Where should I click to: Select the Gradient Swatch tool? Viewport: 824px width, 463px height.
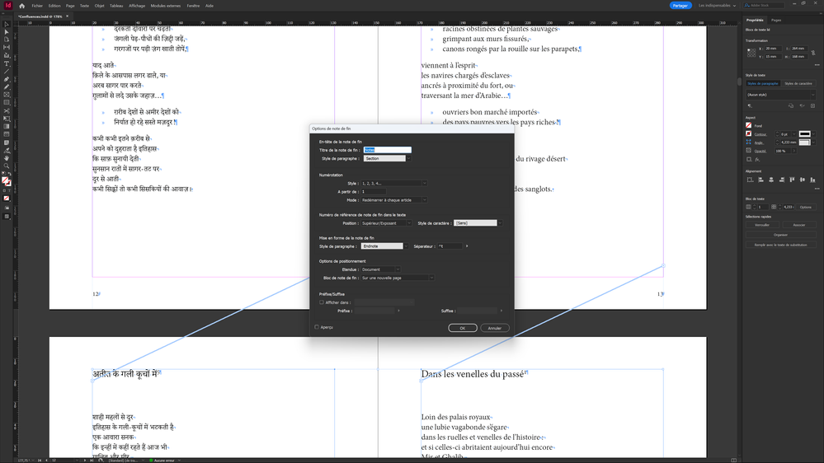tap(7, 127)
